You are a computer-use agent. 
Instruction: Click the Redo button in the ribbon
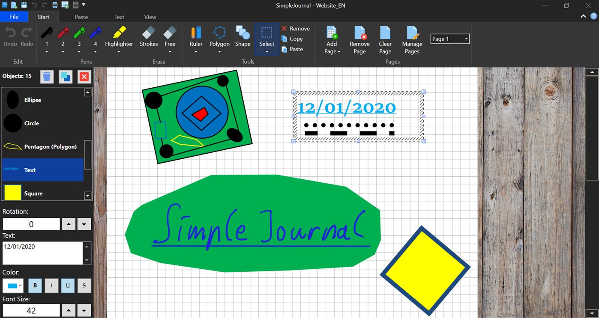click(27, 36)
